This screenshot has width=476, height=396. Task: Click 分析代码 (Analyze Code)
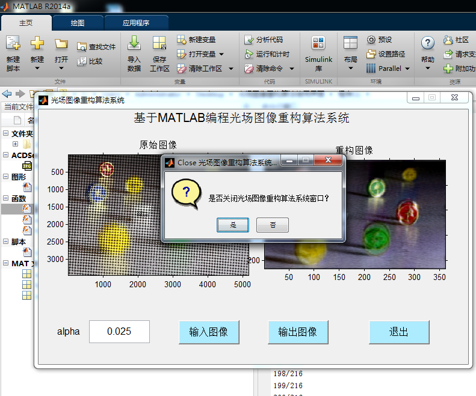click(x=264, y=40)
